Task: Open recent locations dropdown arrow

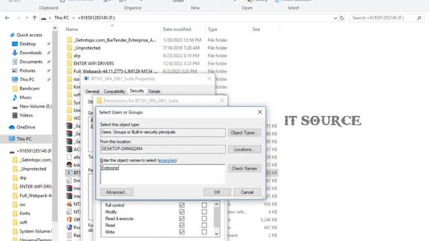Action: 27,18
